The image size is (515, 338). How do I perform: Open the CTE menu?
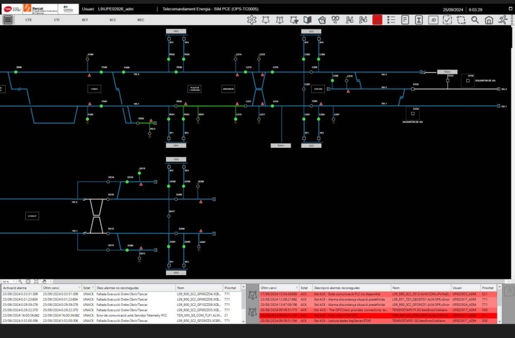(28, 20)
